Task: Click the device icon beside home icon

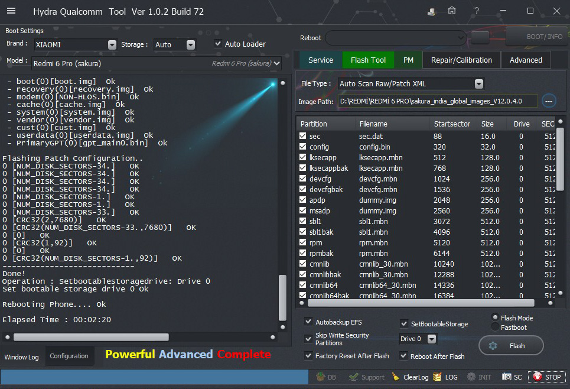Action: coord(432,12)
